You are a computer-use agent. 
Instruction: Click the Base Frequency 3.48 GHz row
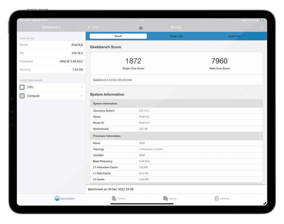pos(176,161)
